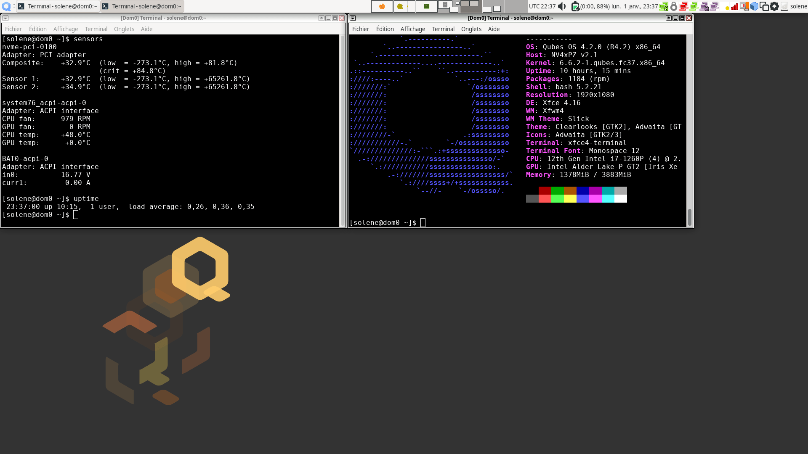Open the battery status indicator
The width and height of the screenshot is (808, 454).
576,6
